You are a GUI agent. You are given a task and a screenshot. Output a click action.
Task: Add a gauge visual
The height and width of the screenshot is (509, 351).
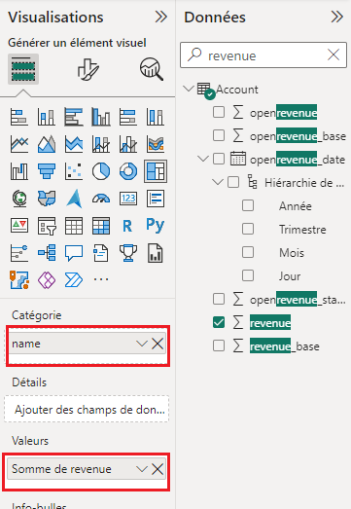pos(101,199)
